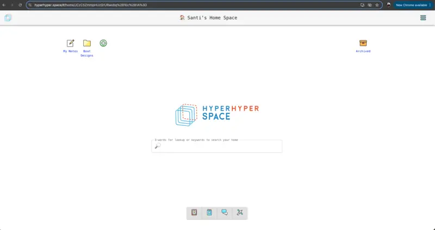Open the Archived box icon
Screen dimensions: 435x230
coord(363,43)
